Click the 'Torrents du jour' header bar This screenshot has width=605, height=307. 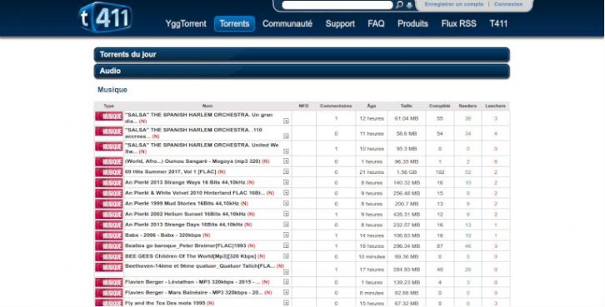point(302,55)
